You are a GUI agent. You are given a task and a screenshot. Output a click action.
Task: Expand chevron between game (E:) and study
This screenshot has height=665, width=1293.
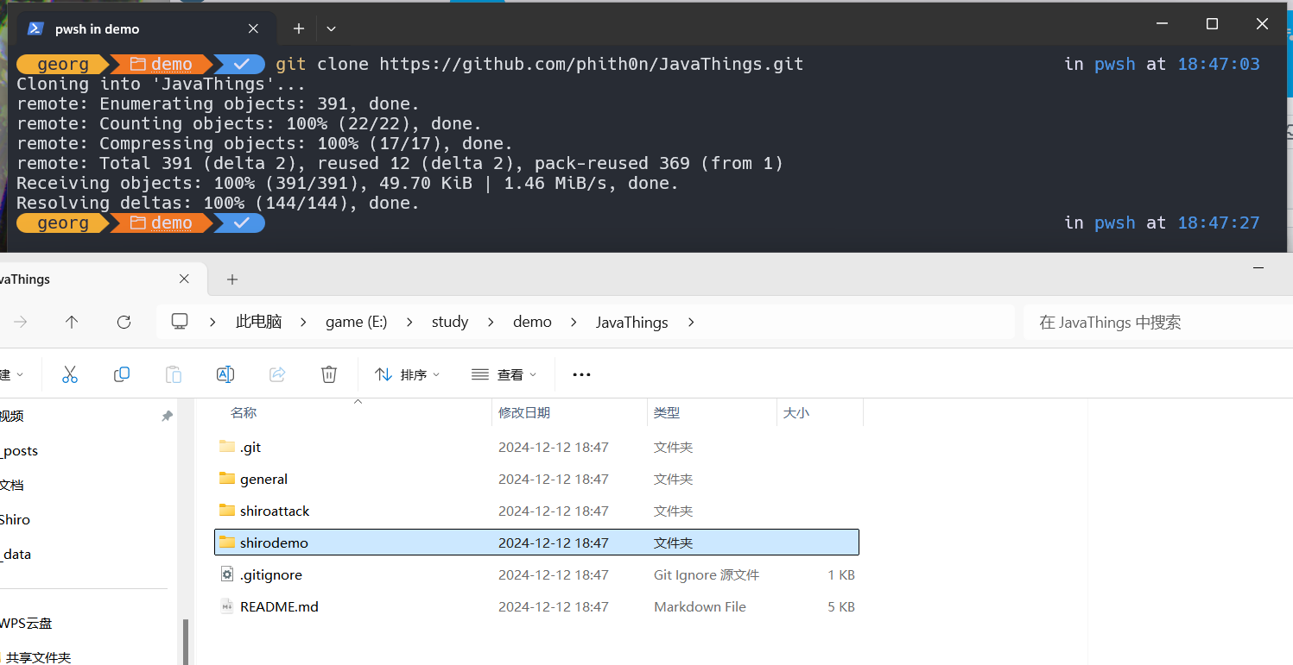click(x=409, y=322)
